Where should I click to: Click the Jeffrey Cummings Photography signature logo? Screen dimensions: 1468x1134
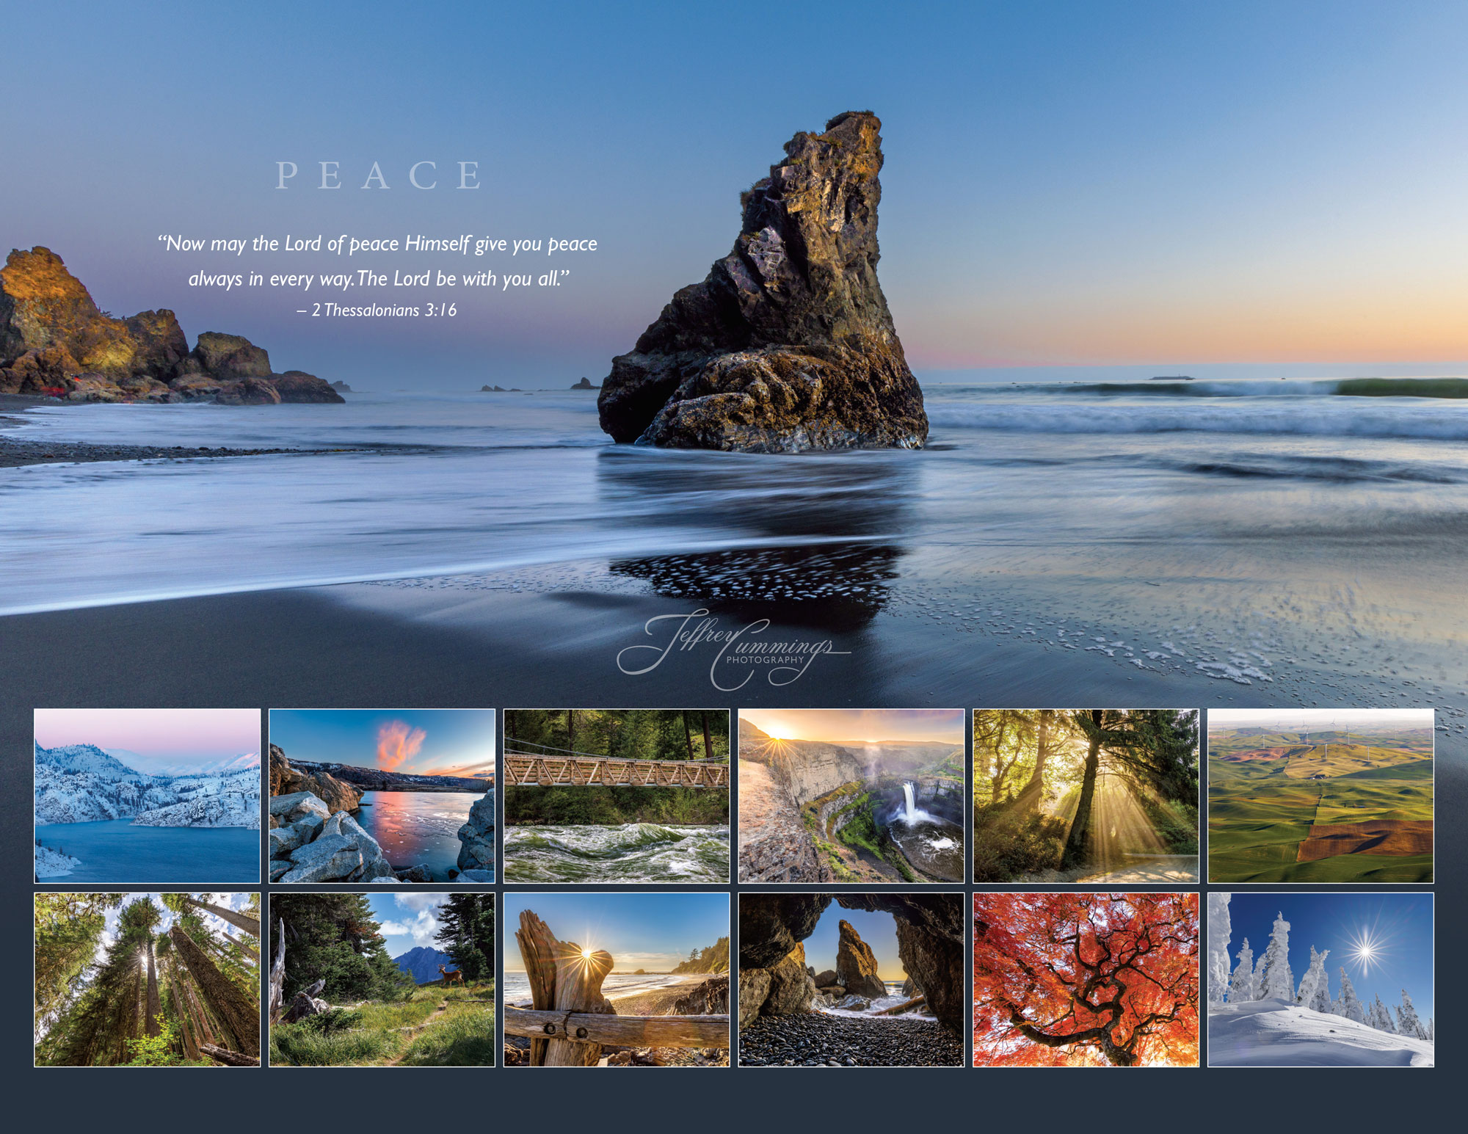733,650
